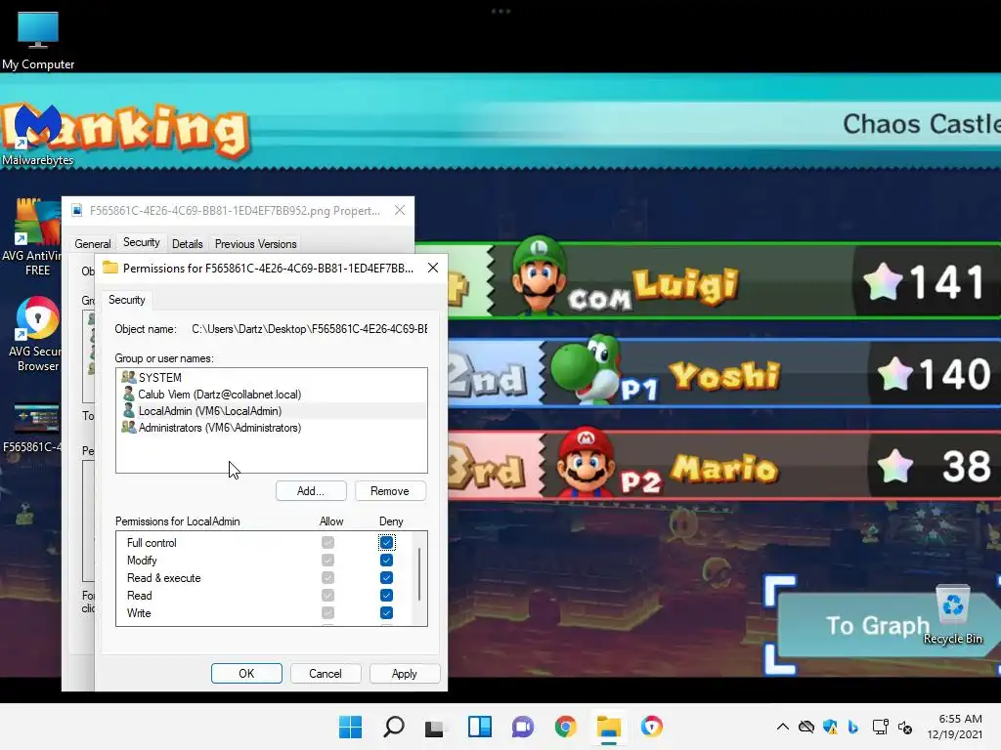The height and width of the screenshot is (750, 1001).
Task: Click Allow checkbox for Write
Action: tap(327, 613)
